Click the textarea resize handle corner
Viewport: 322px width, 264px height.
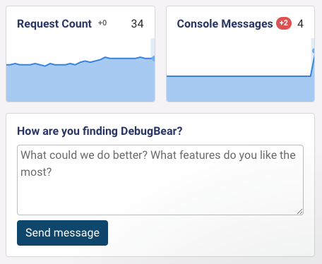pyautogui.click(x=299, y=212)
